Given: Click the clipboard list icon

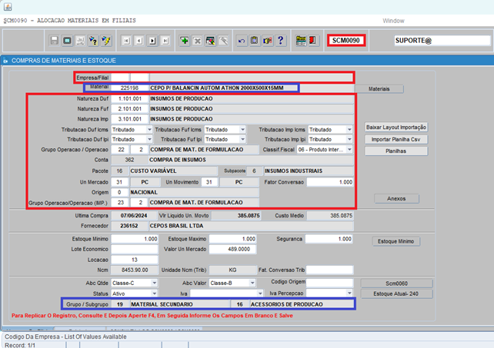Looking at the screenshot, I should [254, 41].
